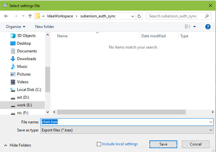Open Local Disk (C:) in sidebar

[x=26, y=90]
